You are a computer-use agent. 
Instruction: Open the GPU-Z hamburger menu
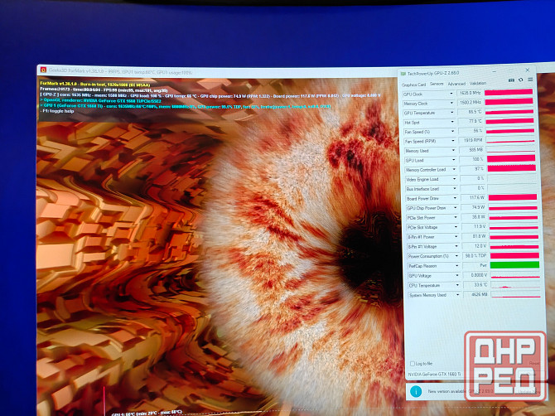530,80
